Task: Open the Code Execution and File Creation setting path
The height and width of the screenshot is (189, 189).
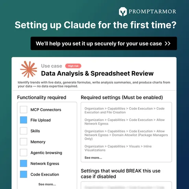Action: click(124, 110)
